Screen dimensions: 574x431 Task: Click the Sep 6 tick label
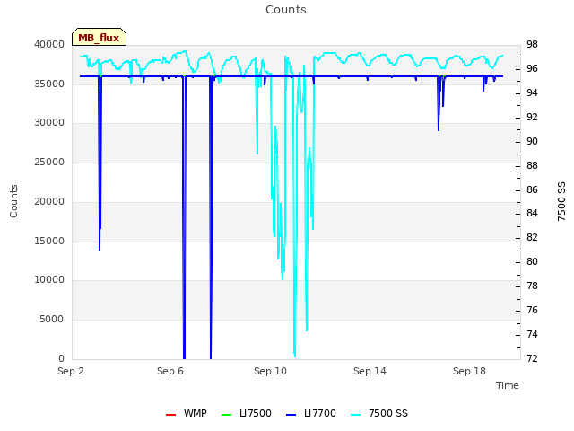point(170,371)
